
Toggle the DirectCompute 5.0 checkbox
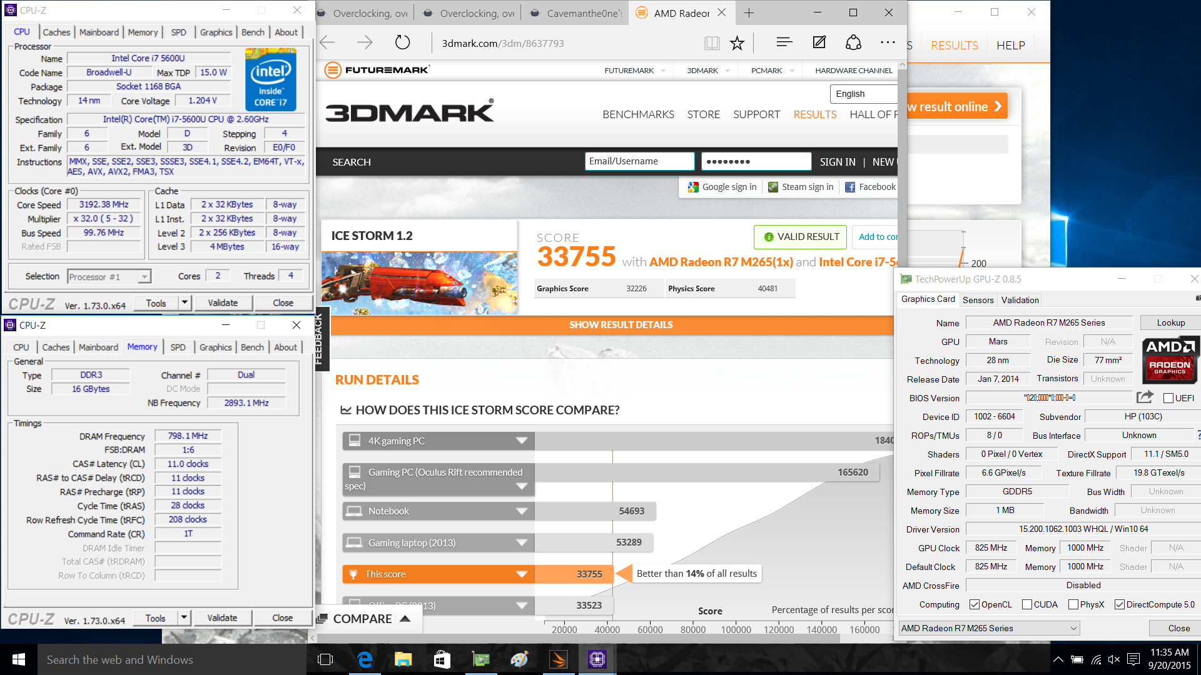click(x=1120, y=604)
